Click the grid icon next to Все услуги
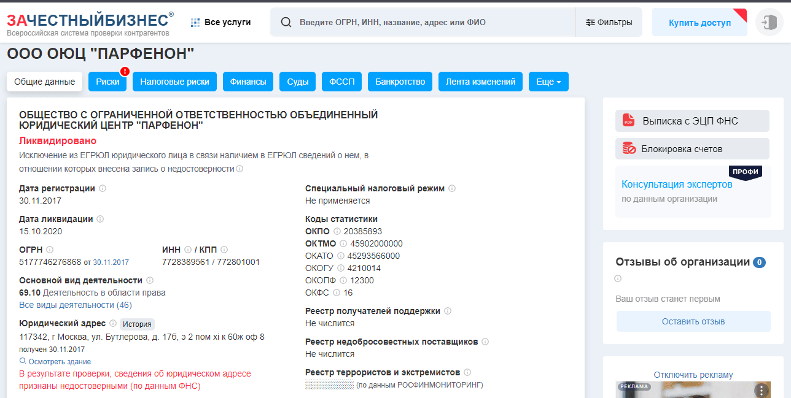 click(x=195, y=21)
